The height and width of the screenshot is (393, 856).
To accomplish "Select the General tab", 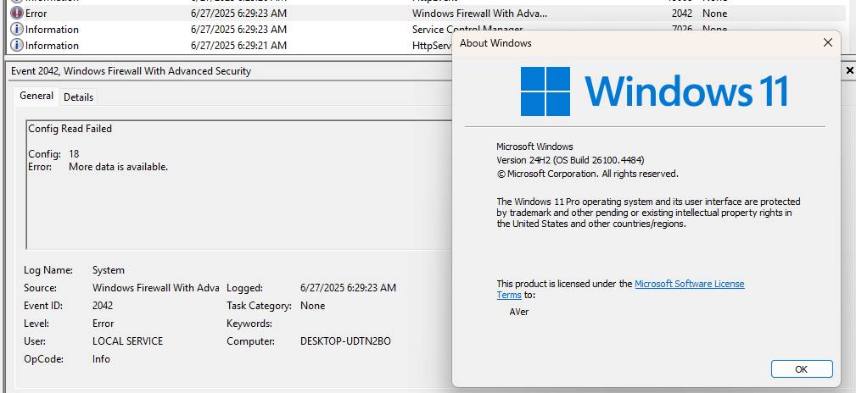I will click(x=36, y=96).
